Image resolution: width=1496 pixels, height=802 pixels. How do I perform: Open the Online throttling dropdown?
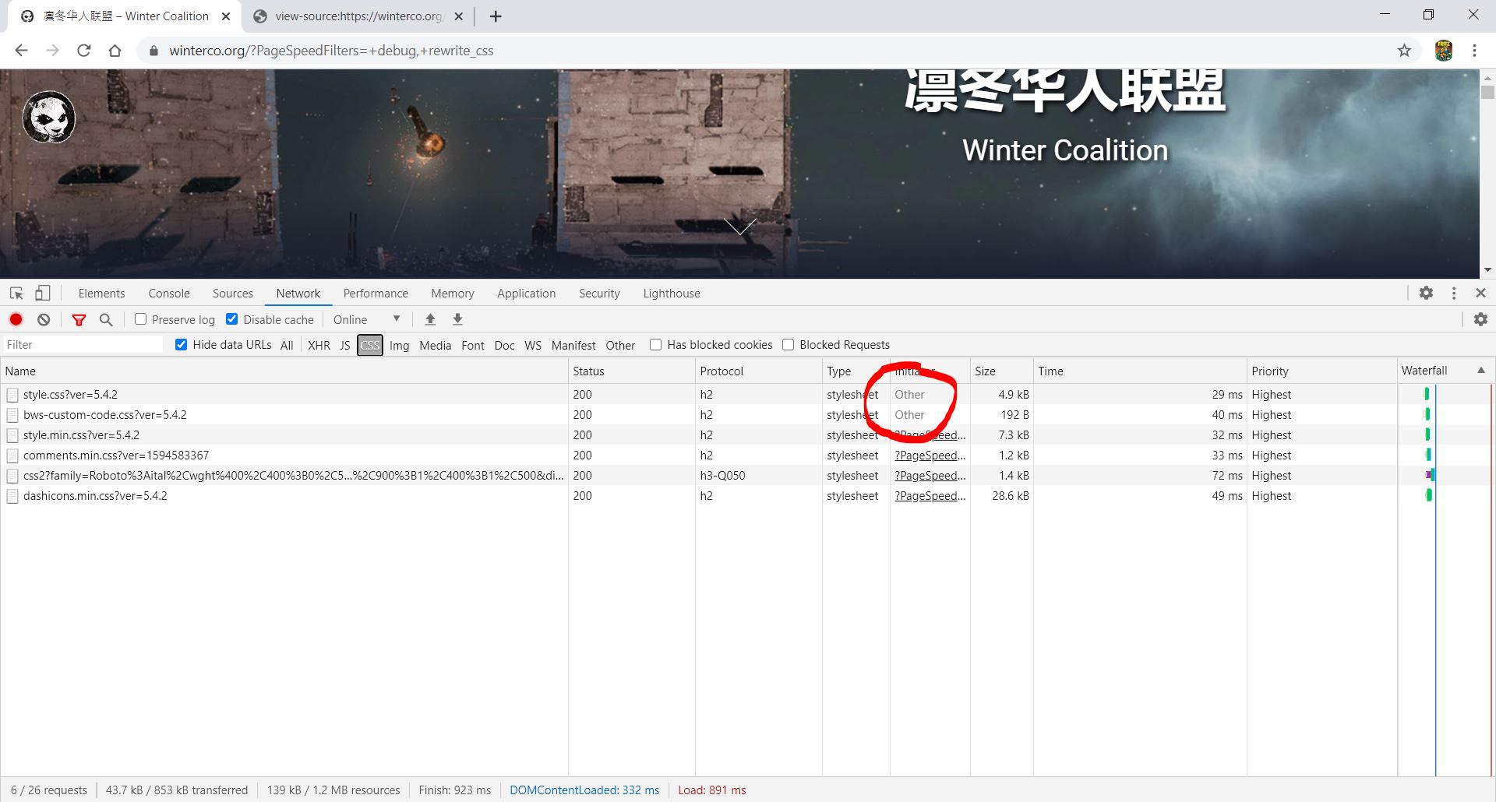[366, 319]
